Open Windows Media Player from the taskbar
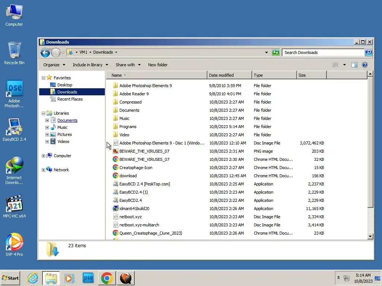The height and width of the screenshot is (286, 382). [x=69, y=278]
